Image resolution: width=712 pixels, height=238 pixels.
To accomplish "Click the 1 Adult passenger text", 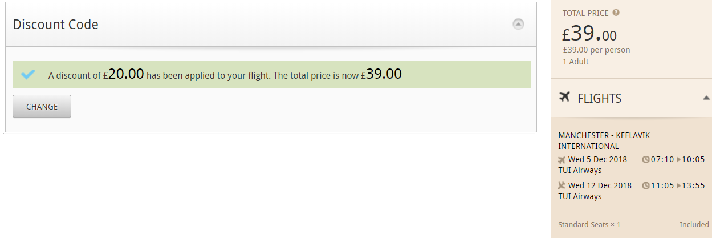I will point(576,62).
